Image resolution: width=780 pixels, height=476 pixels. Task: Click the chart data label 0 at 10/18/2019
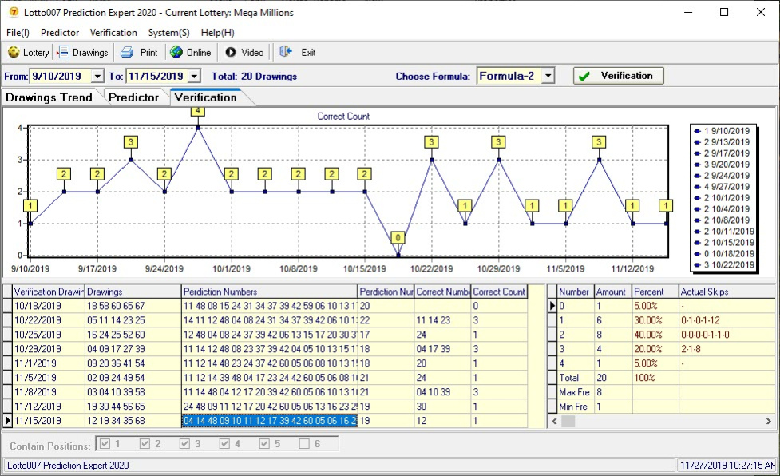(398, 238)
